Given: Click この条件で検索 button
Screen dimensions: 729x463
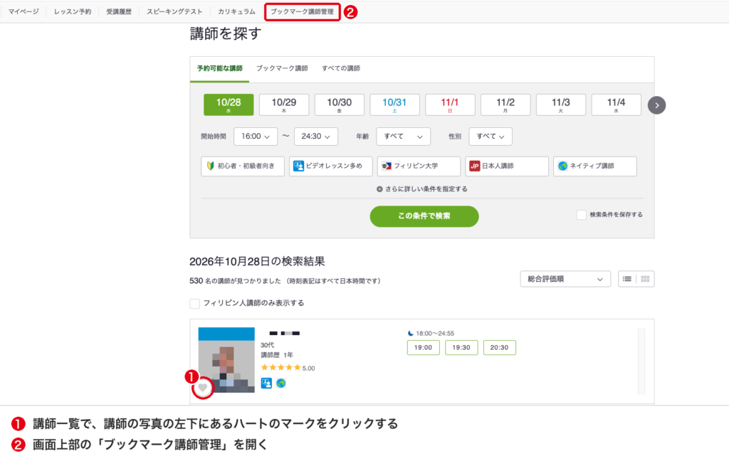Looking at the screenshot, I should [x=424, y=216].
